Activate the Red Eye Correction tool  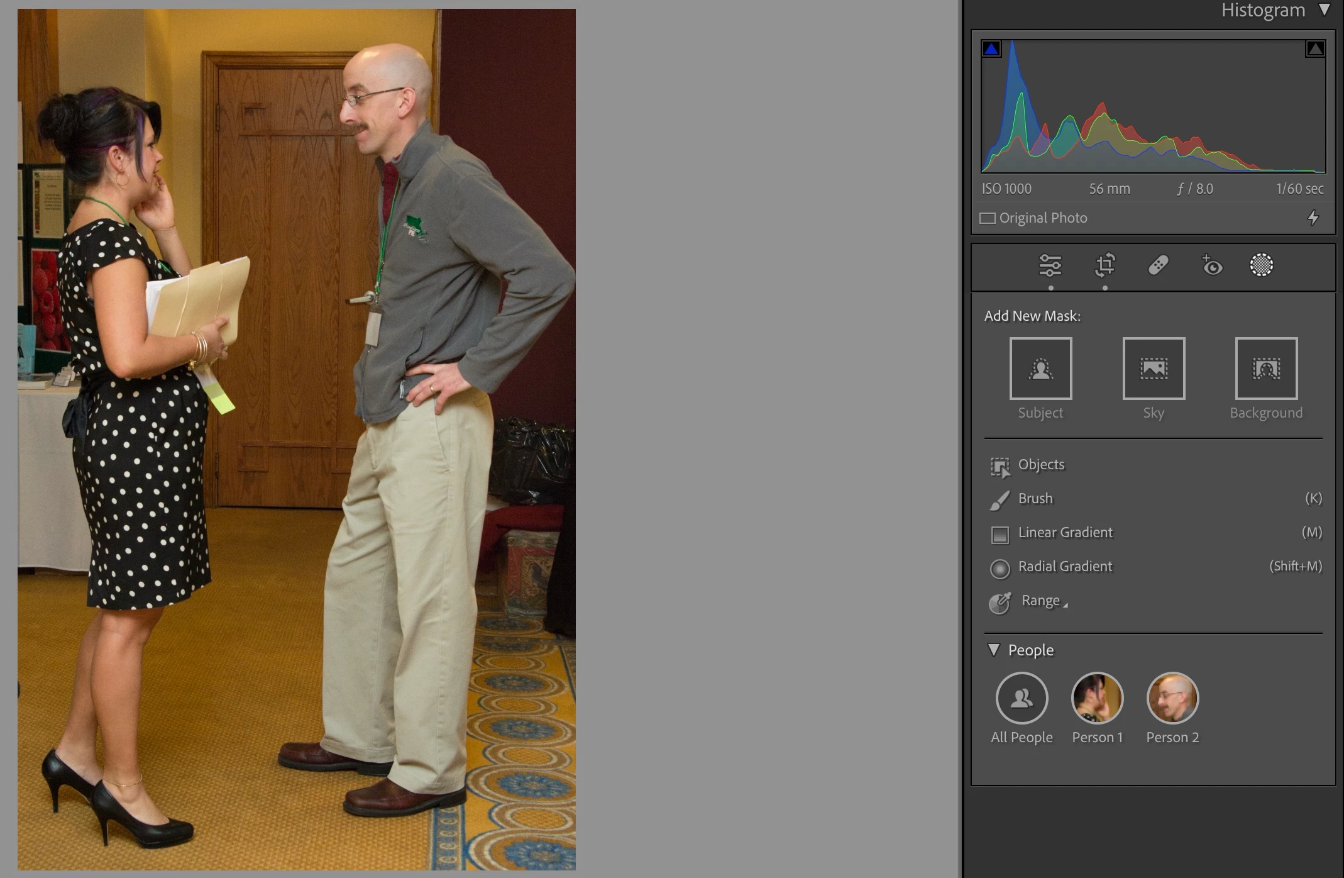click(x=1212, y=265)
